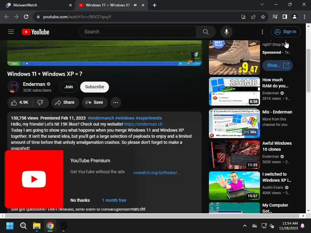This screenshot has width=311, height=233.
Task: Subscribe to Enderman
Action: (95, 87)
